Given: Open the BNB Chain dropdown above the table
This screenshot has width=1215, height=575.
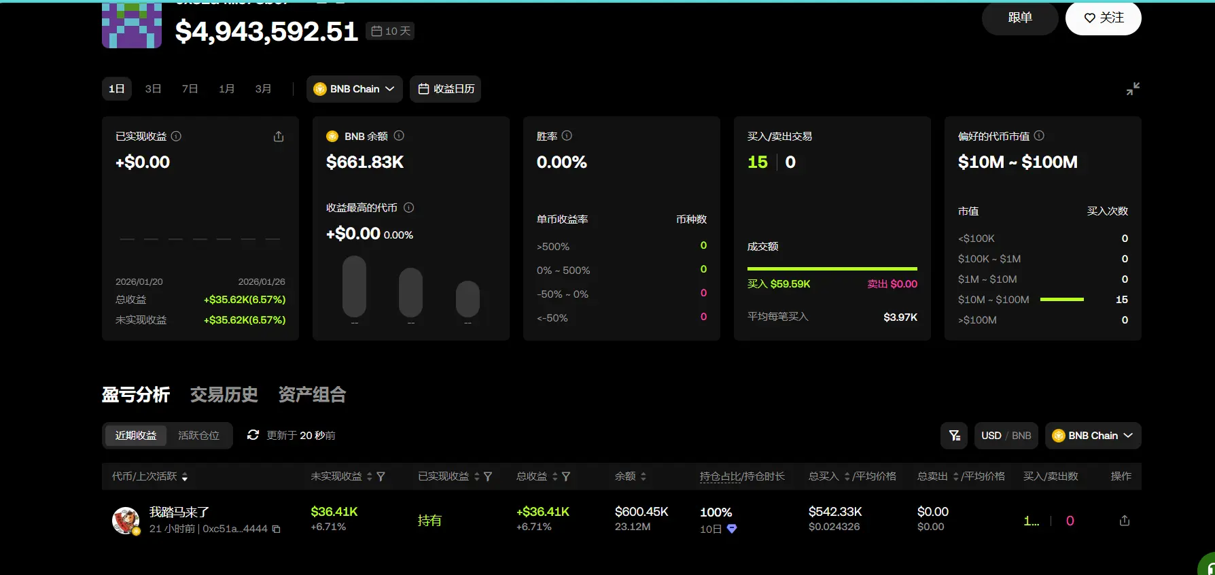Looking at the screenshot, I should pyautogui.click(x=1093, y=436).
